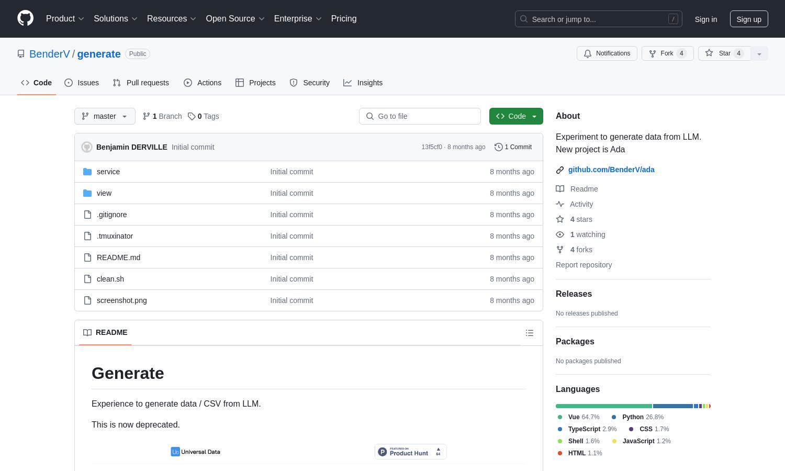The width and height of the screenshot is (785, 471).
Task: Open the Projects tab
Action: pyautogui.click(x=255, y=83)
